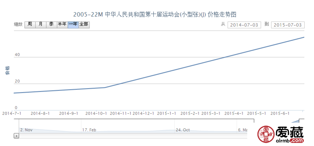The image size is (314, 146).
Task: Click the 2014-7-1 x-axis label
Action: click(x=12, y=113)
